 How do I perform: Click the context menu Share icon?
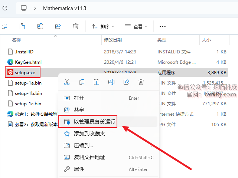126,82
